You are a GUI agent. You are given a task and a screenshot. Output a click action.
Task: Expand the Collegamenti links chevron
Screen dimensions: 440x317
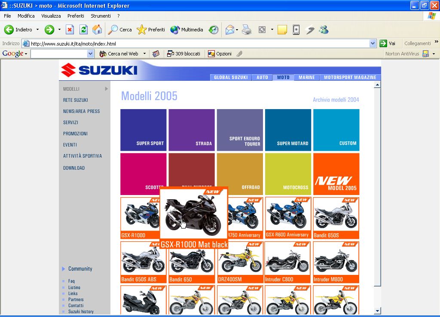coord(437,42)
